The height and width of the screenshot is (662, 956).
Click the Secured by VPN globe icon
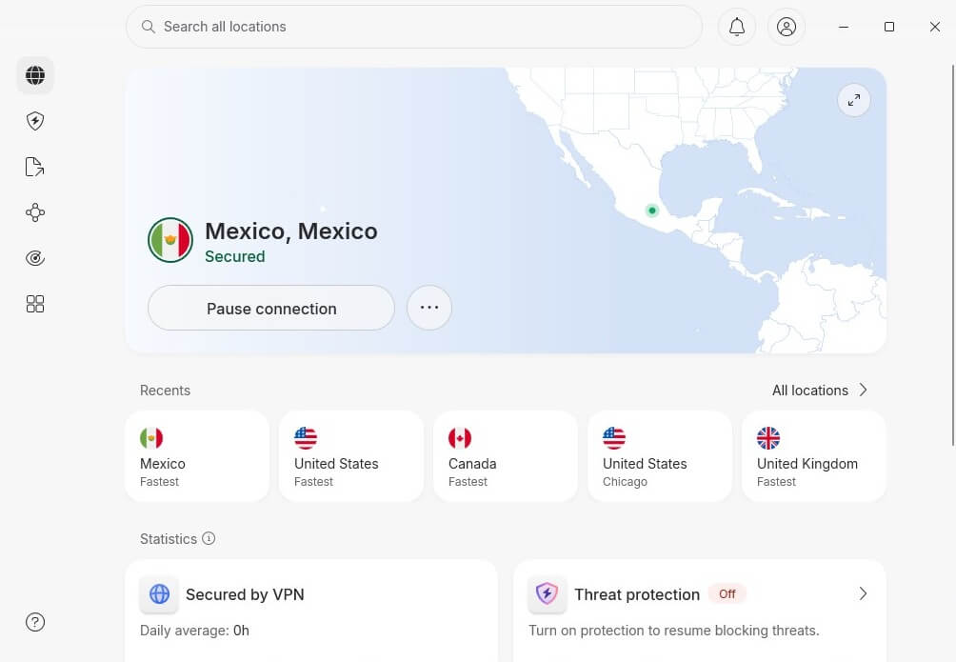(x=159, y=593)
